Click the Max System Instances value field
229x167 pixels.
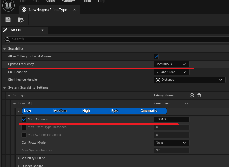[171, 135]
